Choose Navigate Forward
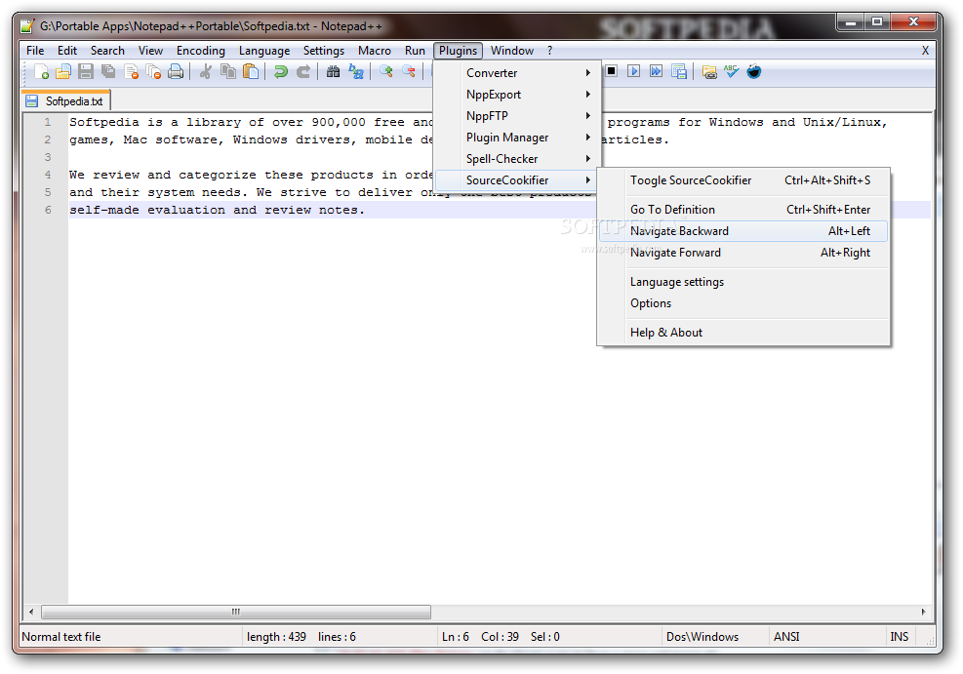The height and width of the screenshot is (674, 963). pos(743,253)
